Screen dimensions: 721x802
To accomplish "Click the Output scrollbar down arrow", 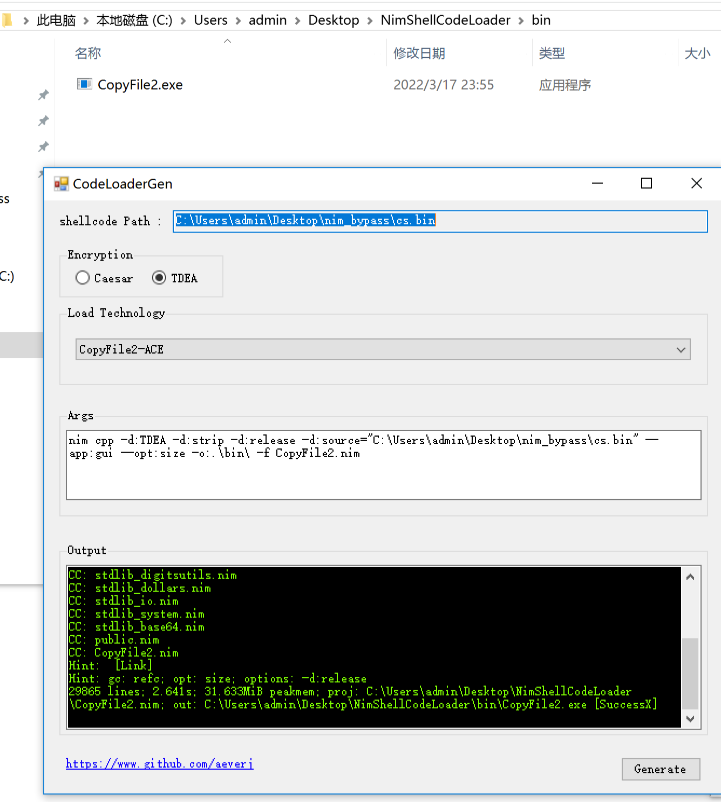I will [x=690, y=719].
